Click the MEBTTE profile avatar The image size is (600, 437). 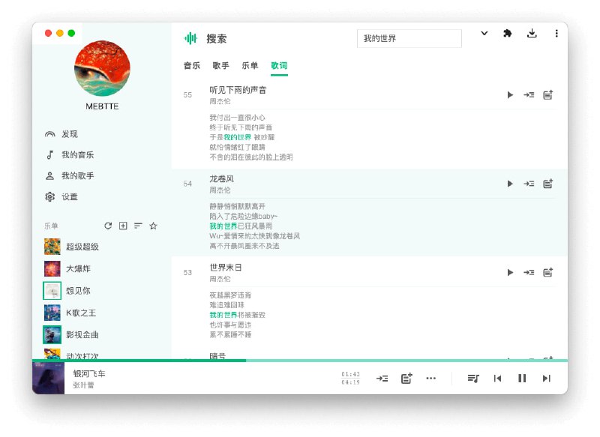102,68
